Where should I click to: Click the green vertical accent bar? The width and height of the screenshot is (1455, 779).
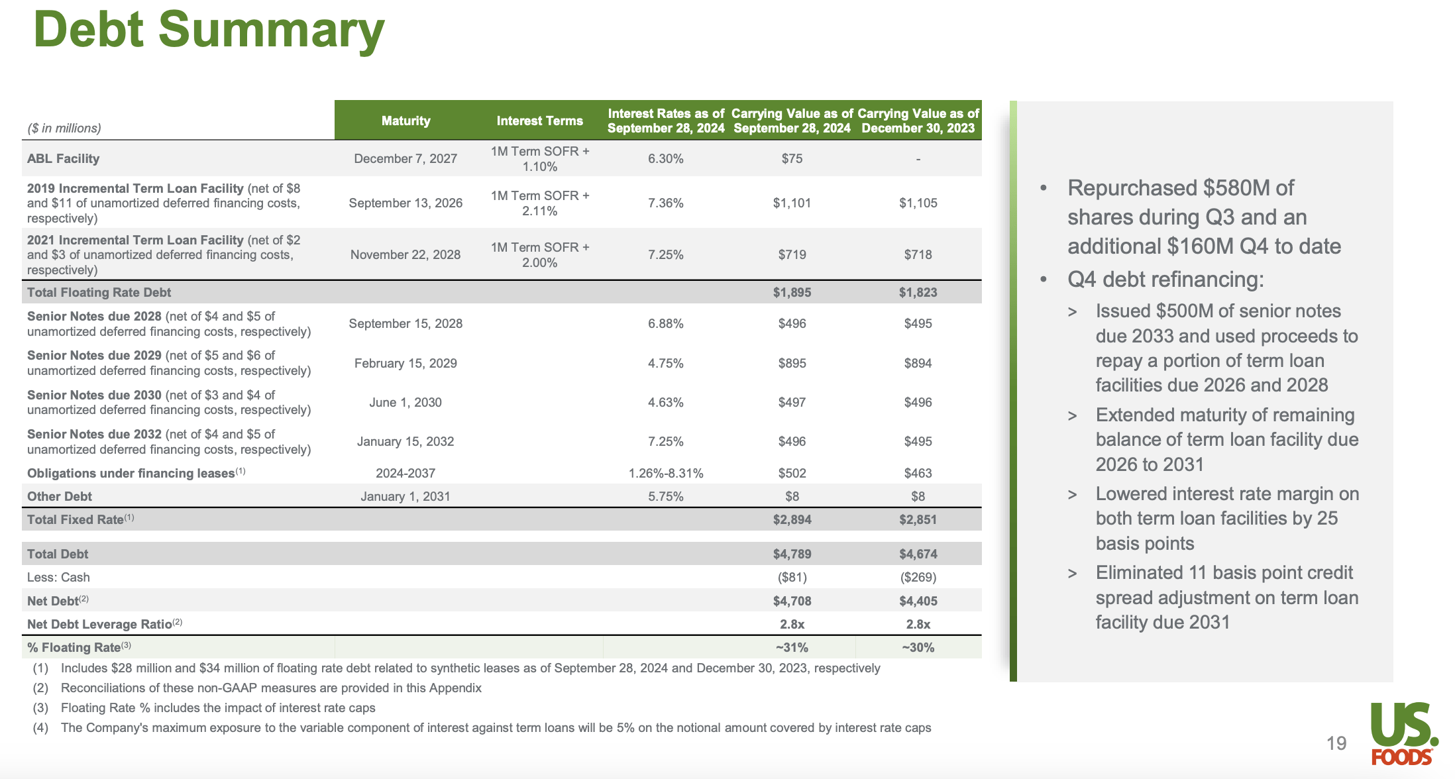1013,391
